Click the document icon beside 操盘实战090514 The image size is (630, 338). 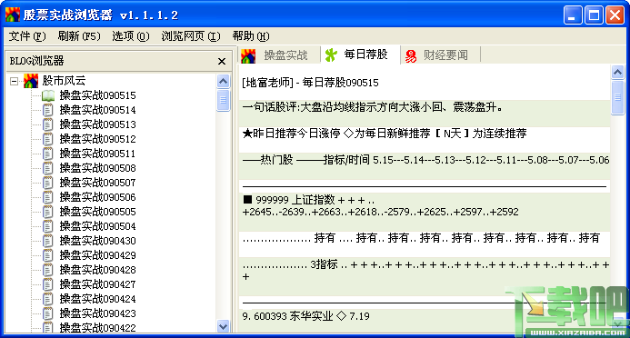[x=48, y=110]
